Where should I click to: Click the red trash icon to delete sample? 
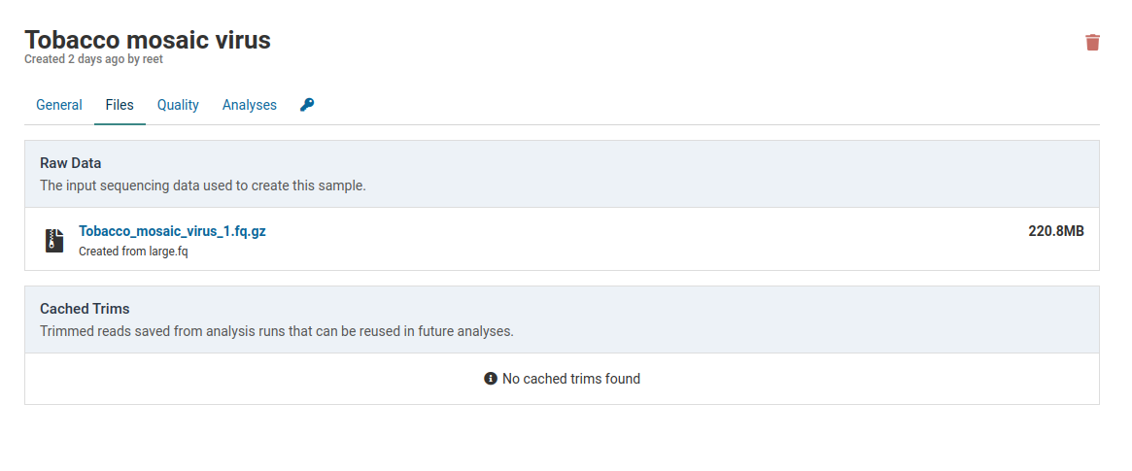[1092, 42]
